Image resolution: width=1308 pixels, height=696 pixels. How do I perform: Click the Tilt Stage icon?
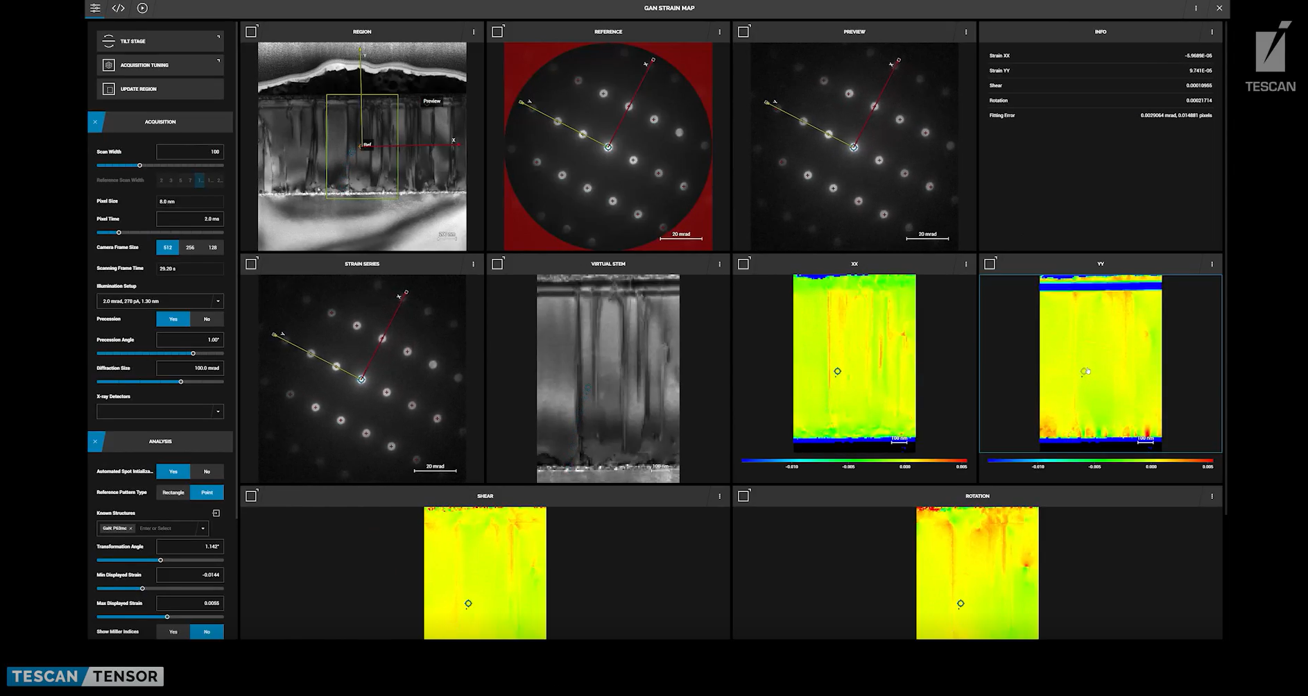pyautogui.click(x=109, y=41)
